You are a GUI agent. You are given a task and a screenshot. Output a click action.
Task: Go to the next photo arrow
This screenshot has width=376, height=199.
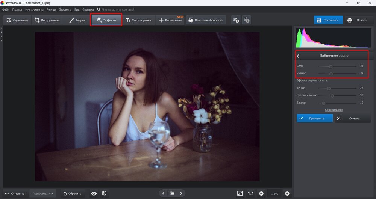(x=181, y=193)
